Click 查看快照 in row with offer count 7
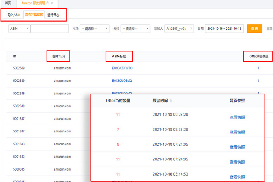The width and height of the screenshot is (273, 182). click(237, 132)
